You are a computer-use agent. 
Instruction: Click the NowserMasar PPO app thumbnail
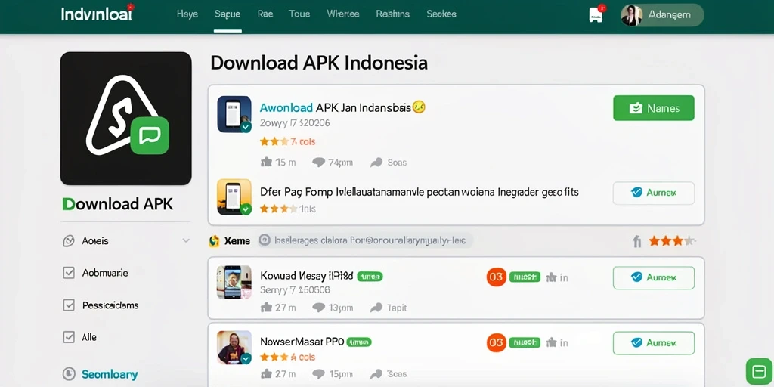(x=234, y=348)
